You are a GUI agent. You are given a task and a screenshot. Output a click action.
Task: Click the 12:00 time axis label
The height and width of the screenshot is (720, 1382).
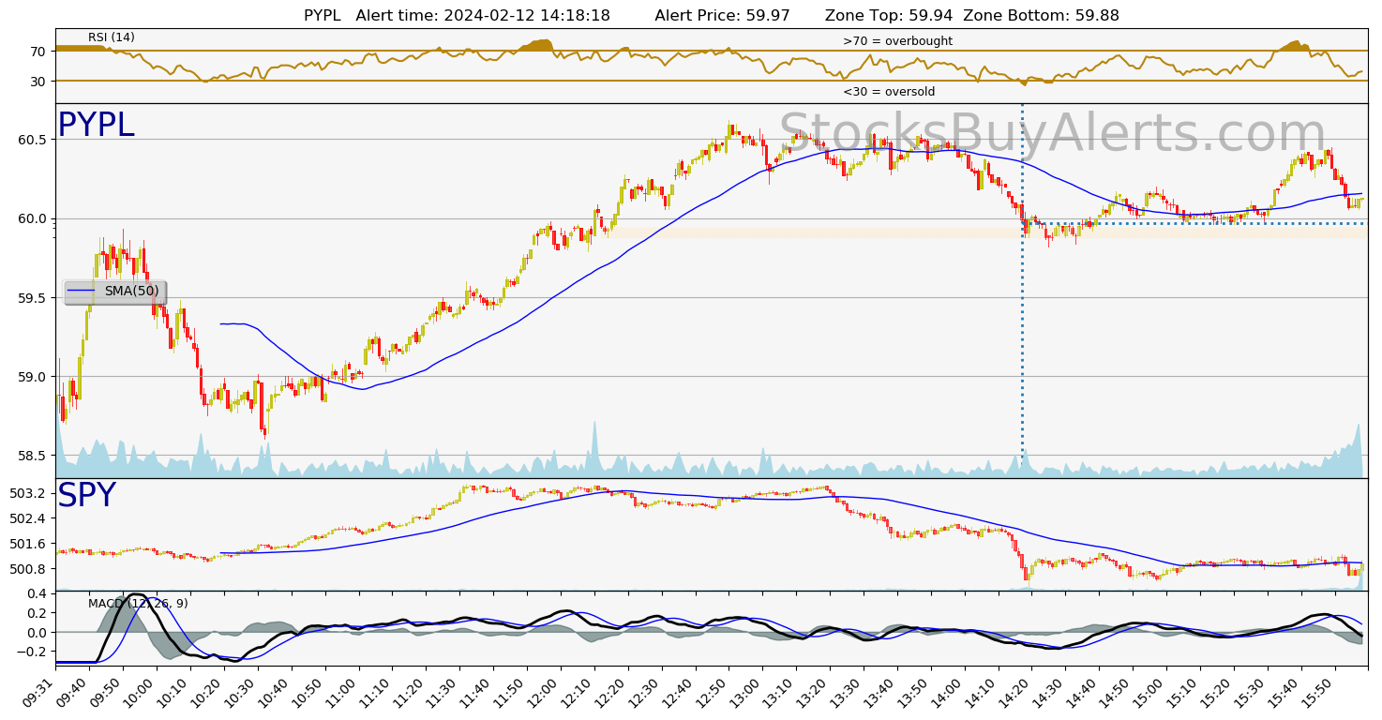tap(546, 692)
